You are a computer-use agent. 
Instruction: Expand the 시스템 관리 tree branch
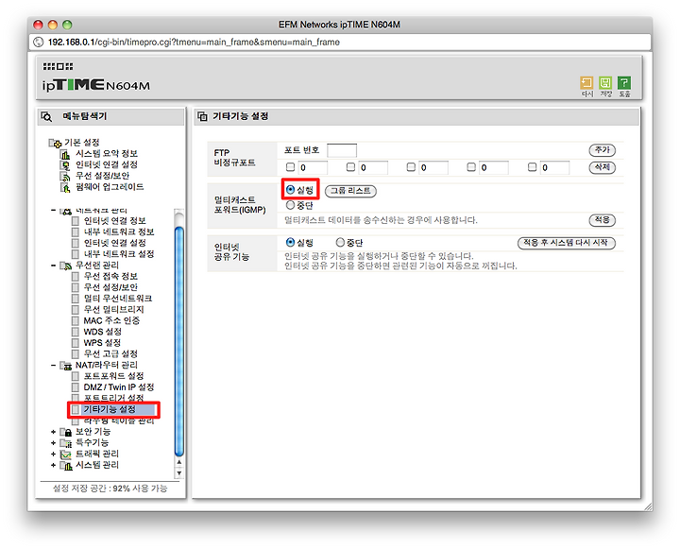click(53, 465)
